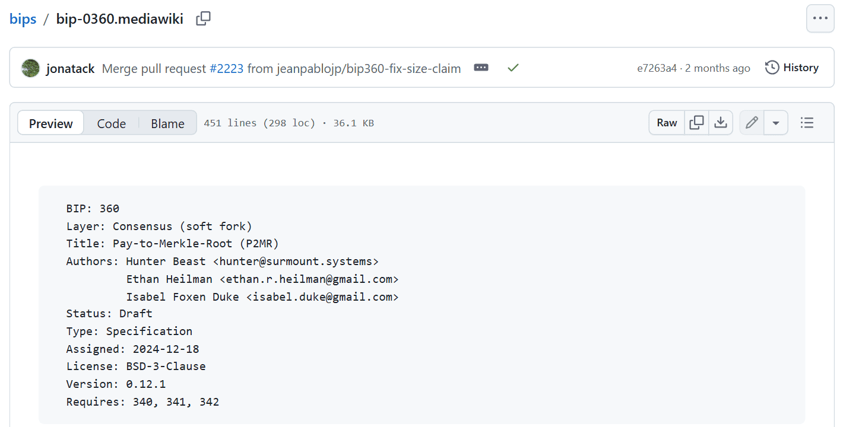843x427 pixels.
Task: Open the edit options dropdown arrow
Action: [776, 123]
